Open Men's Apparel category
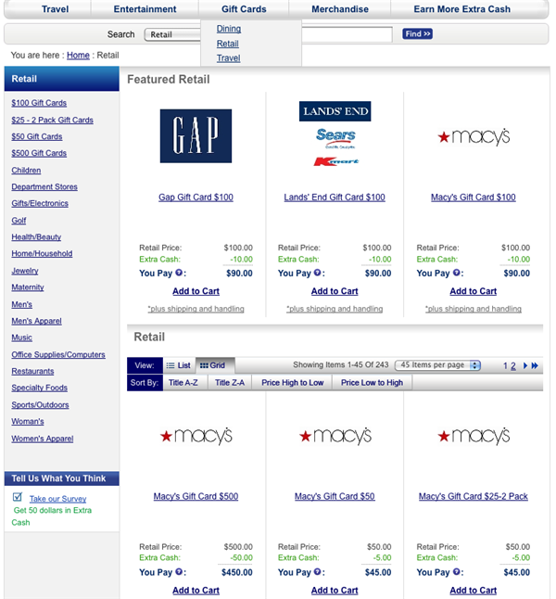 tap(36, 321)
